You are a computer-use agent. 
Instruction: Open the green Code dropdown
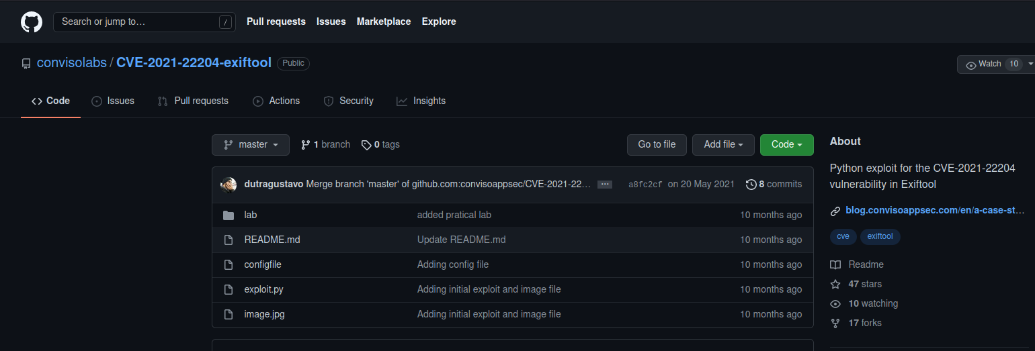click(x=786, y=145)
